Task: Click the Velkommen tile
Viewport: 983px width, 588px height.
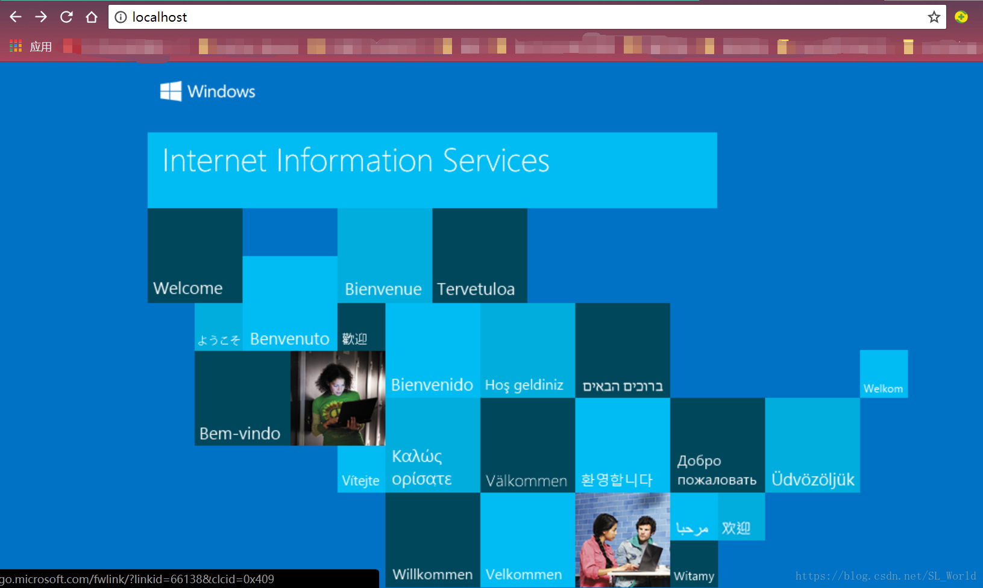Action: coord(527,540)
